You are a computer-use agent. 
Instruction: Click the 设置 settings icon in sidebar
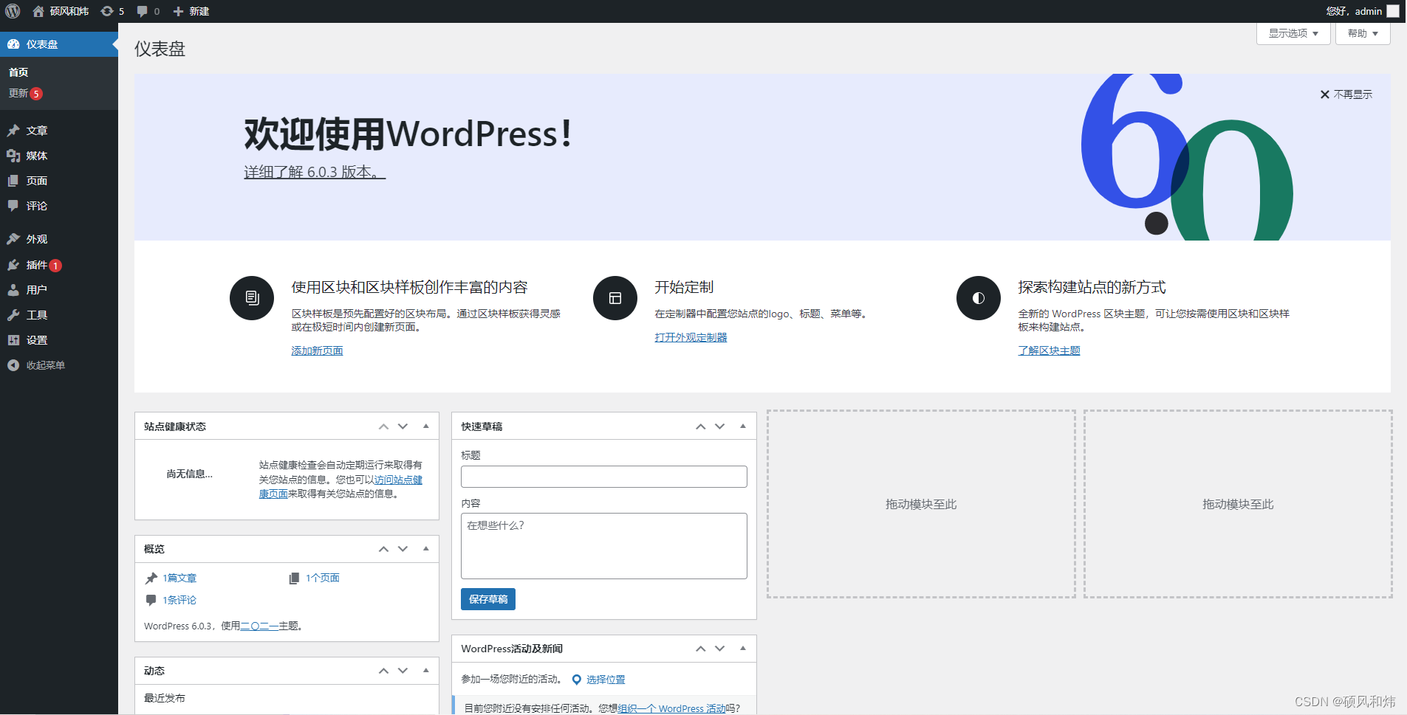(x=13, y=340)
